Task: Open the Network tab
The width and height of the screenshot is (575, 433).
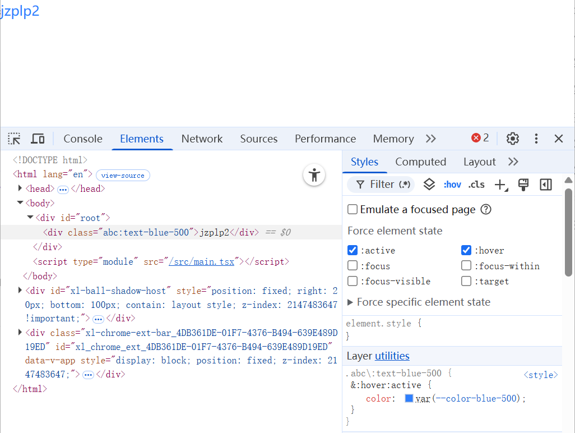Action: (202, 139)
